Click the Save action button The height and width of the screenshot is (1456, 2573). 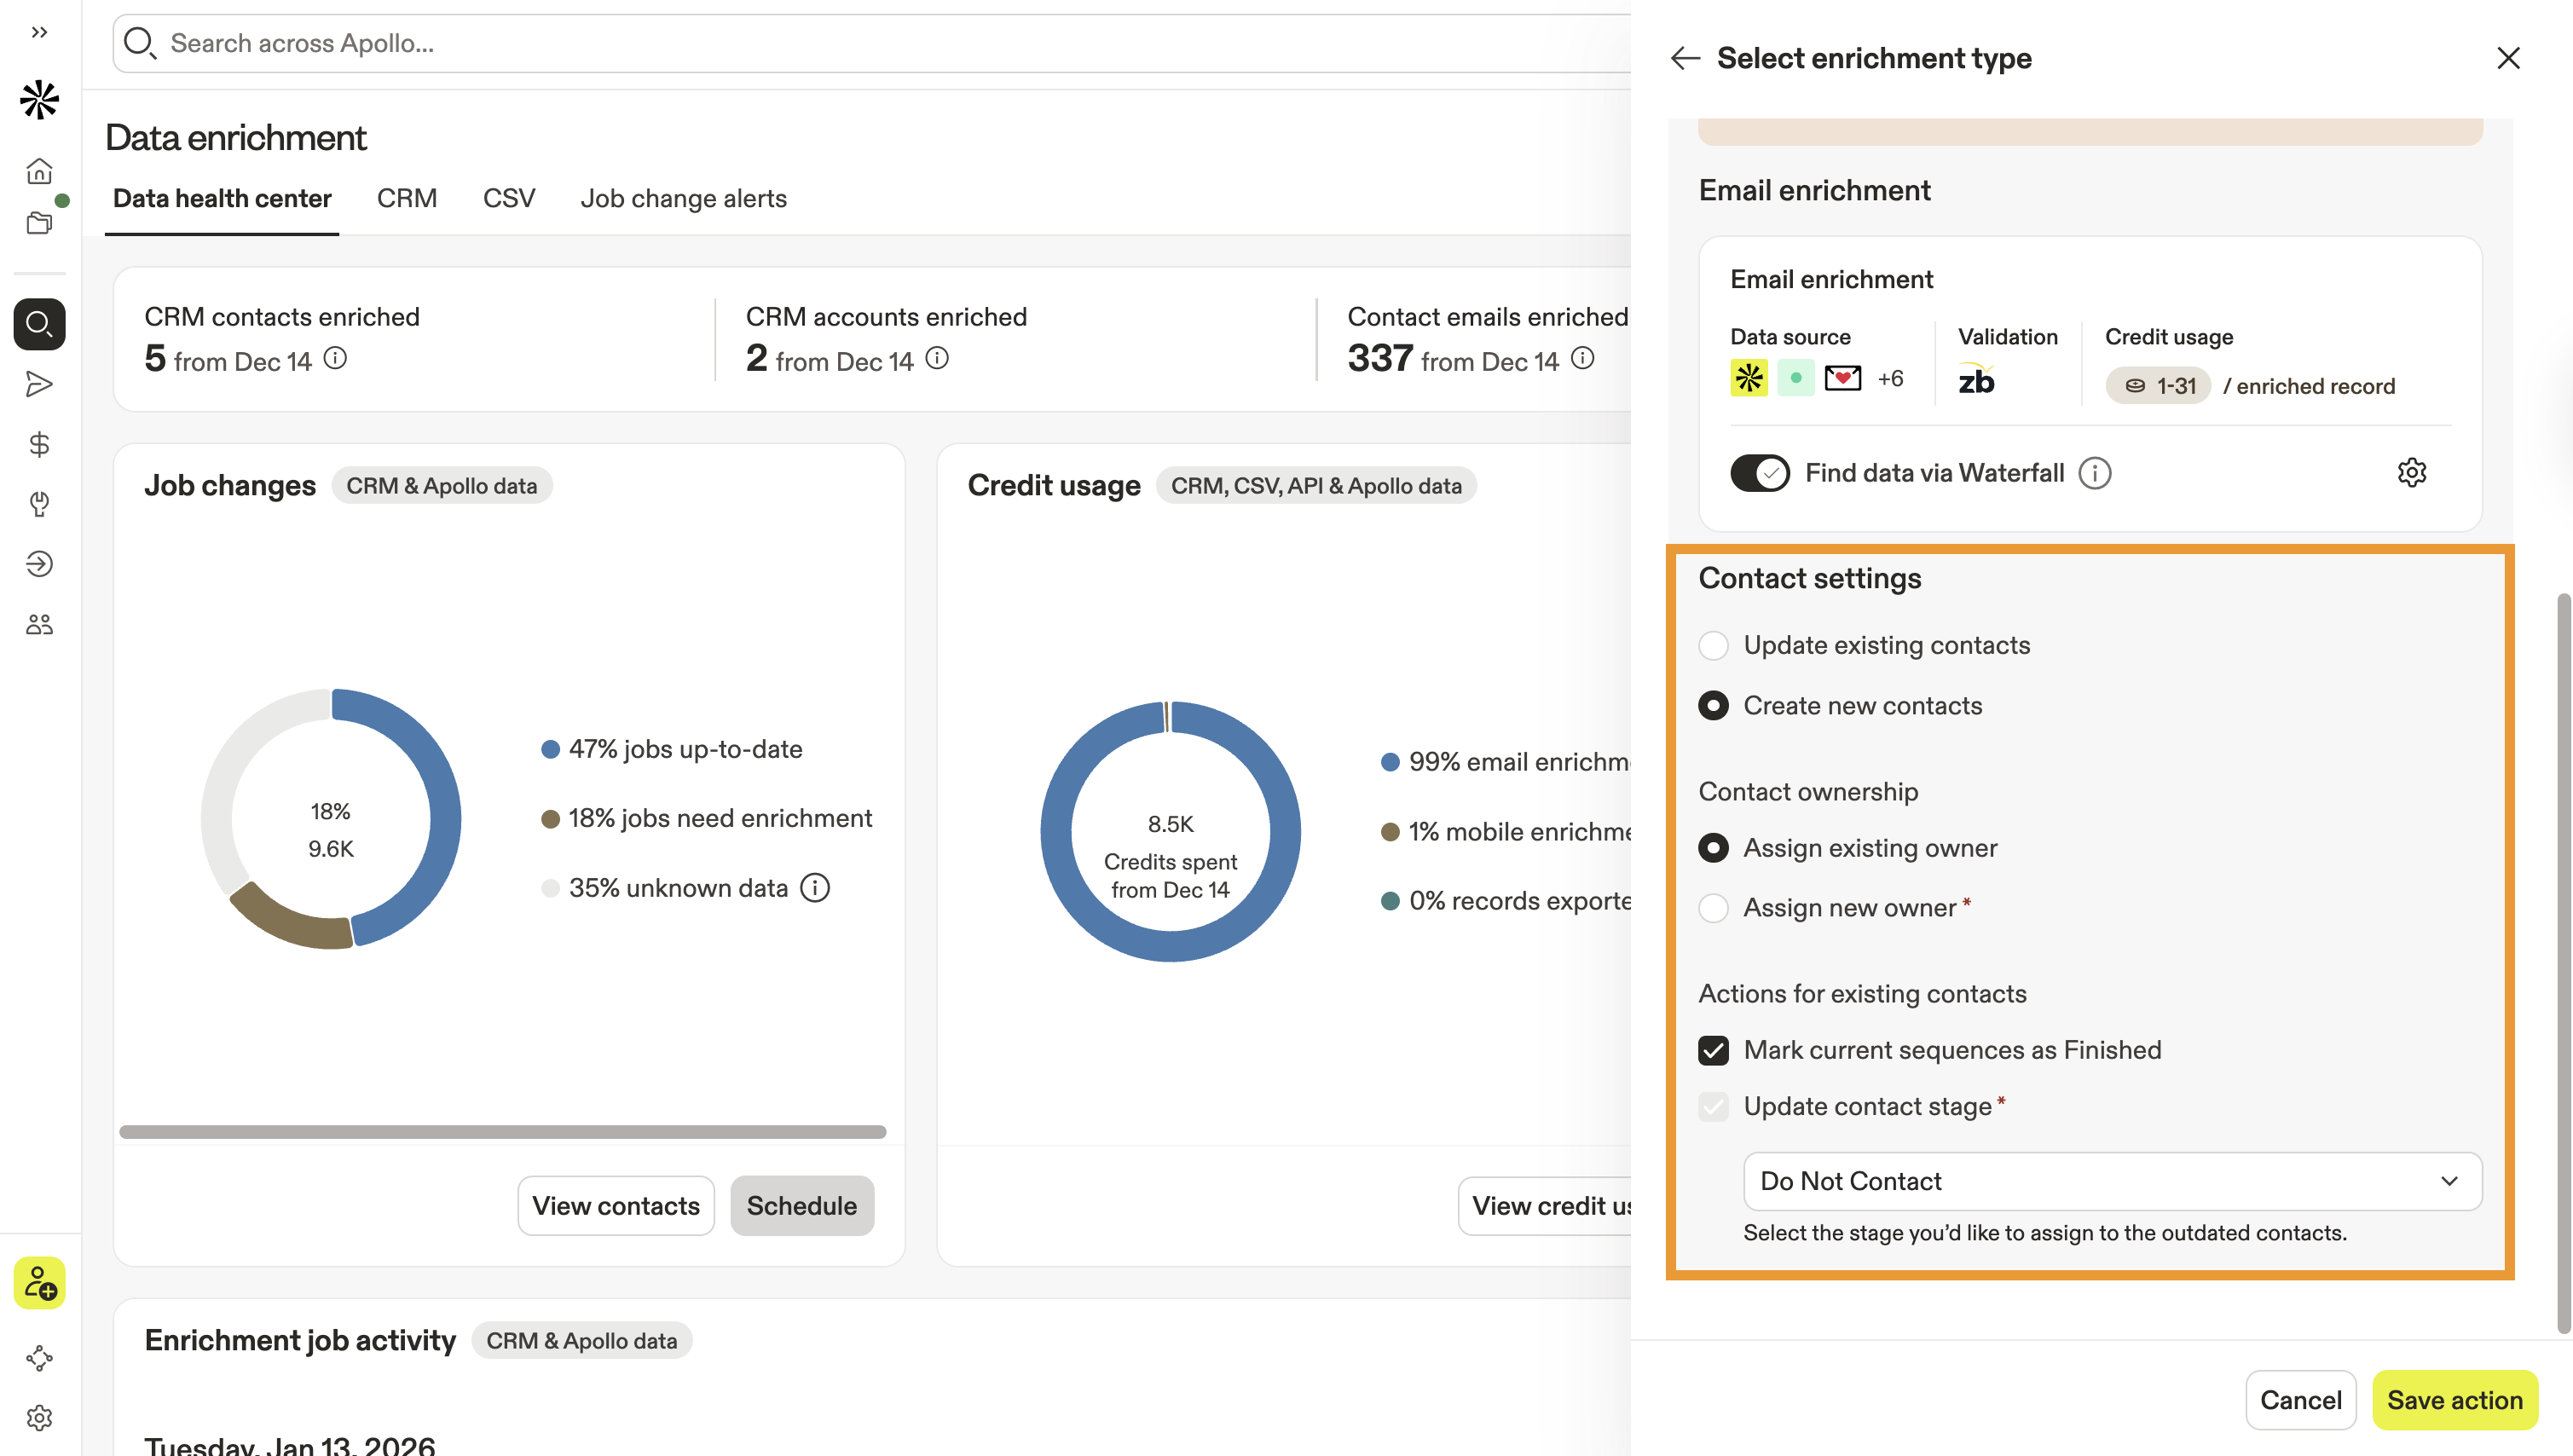[2454, 1400]
